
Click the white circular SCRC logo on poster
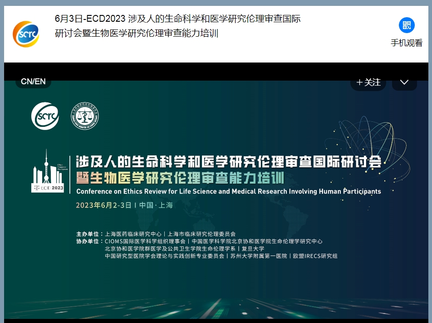(x=45, y=116)
